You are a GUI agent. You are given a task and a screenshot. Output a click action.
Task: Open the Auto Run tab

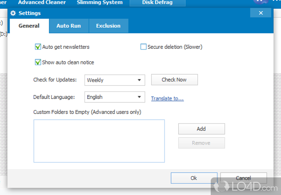coord(68,26)
